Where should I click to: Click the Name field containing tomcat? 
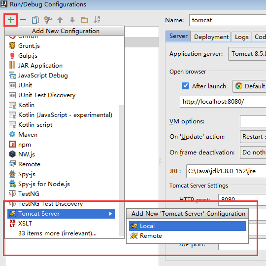[228, 20]
